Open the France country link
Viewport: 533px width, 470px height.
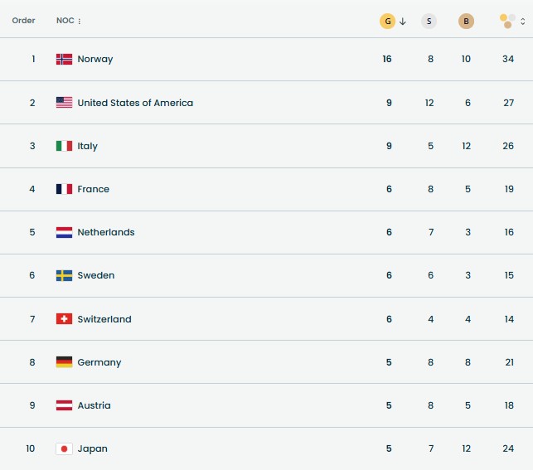coord(93,189)
